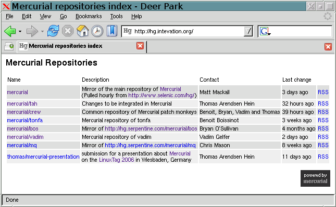Click the Hg site icon in the address bar
The image size is (336, 207).
coord(128,31)
